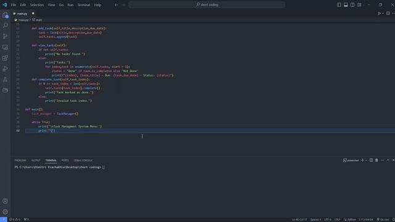
Task: Open Run and Debug view
Action: 6,68
